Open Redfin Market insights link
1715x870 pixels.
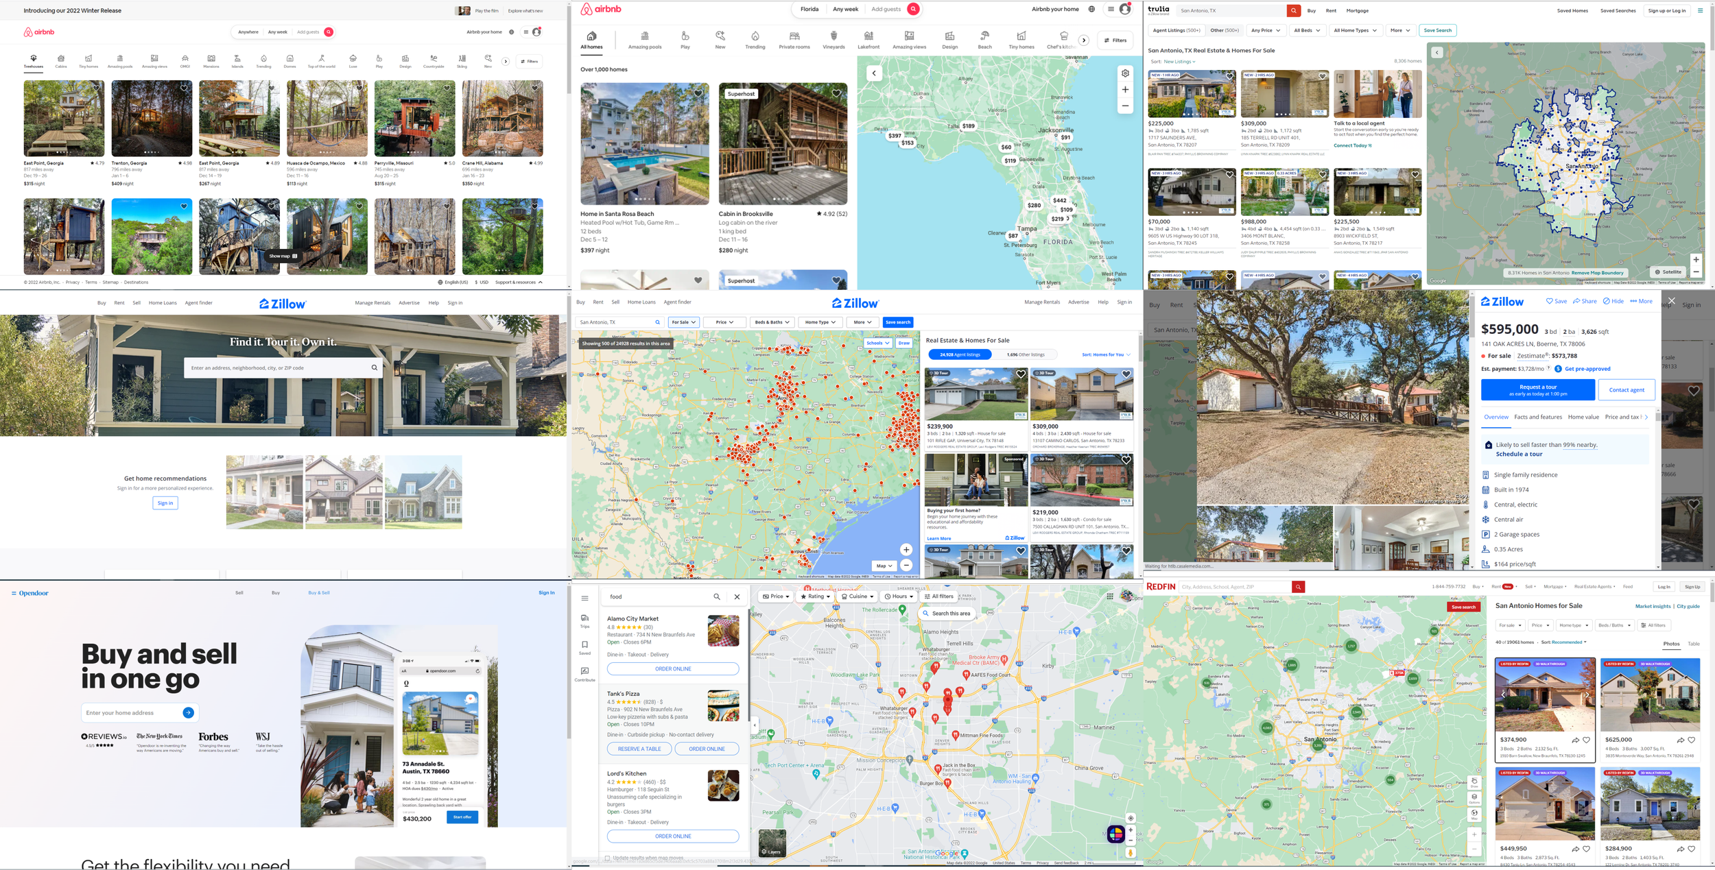(x=1653, y=606)
